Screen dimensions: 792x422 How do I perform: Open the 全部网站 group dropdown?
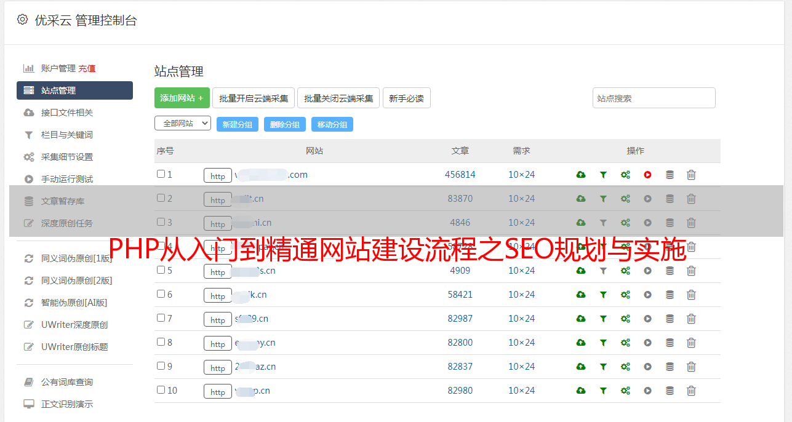click(183, 124)
